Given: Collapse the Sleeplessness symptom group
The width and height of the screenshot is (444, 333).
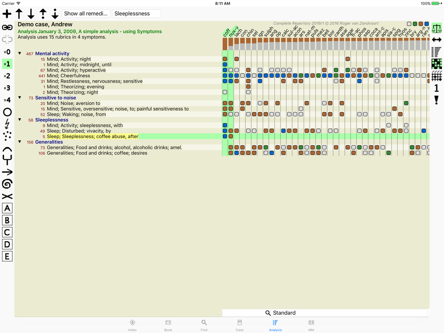Looking at the screenshot, I should pos(20,119).
